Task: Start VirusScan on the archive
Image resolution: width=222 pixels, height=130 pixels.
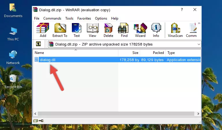Action: [175, 30]
